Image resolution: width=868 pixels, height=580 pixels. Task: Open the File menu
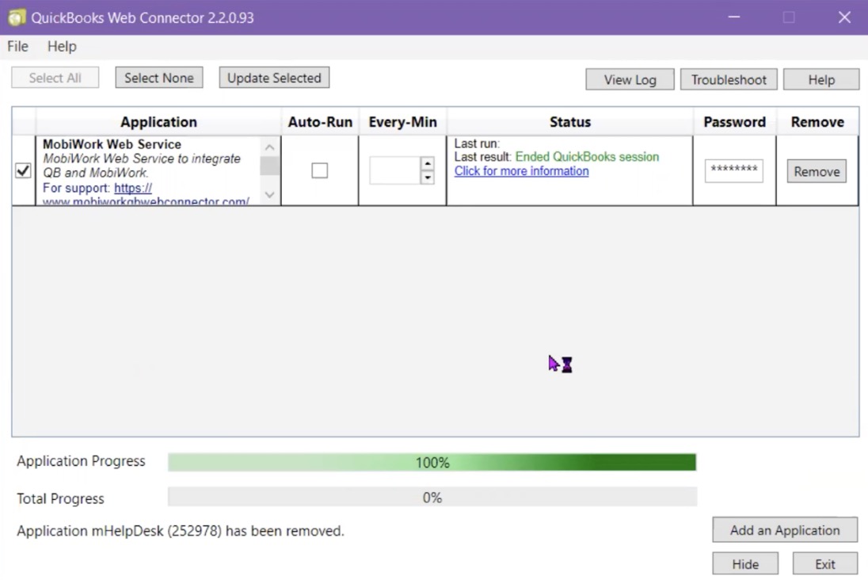point(17,47)
